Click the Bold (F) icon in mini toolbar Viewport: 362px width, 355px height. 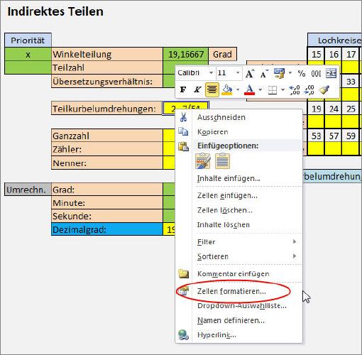pyautogui.click(x=183, y=89)
